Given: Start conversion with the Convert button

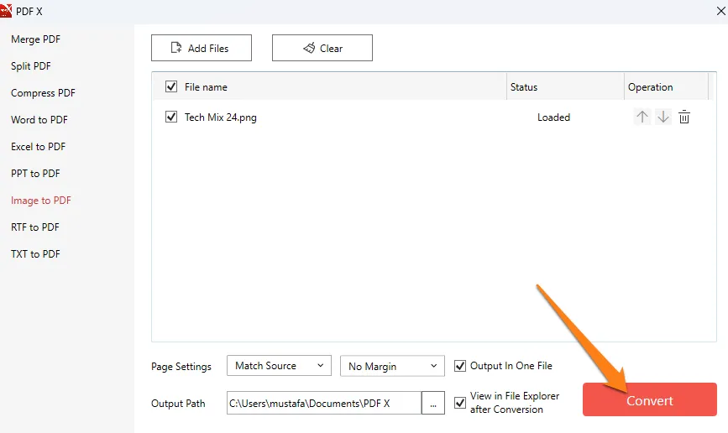Looking at the screenshot, I should [x=650, y=399].
